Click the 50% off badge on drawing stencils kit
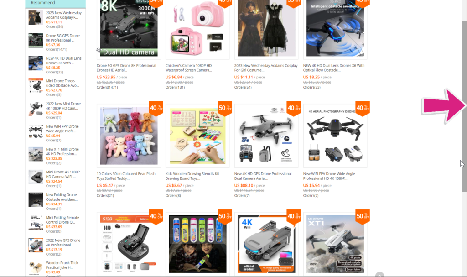The height and width of the screenshot is (277, 467). pyautogui.click(x=225, y=108)
